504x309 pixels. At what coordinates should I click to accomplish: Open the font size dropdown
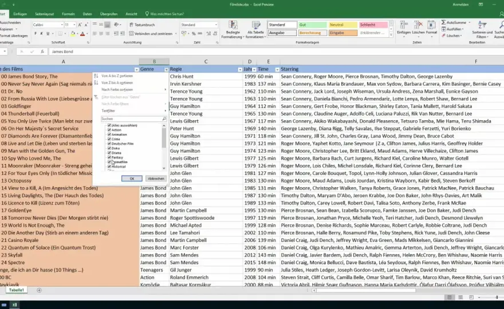[x=74, y=25]
